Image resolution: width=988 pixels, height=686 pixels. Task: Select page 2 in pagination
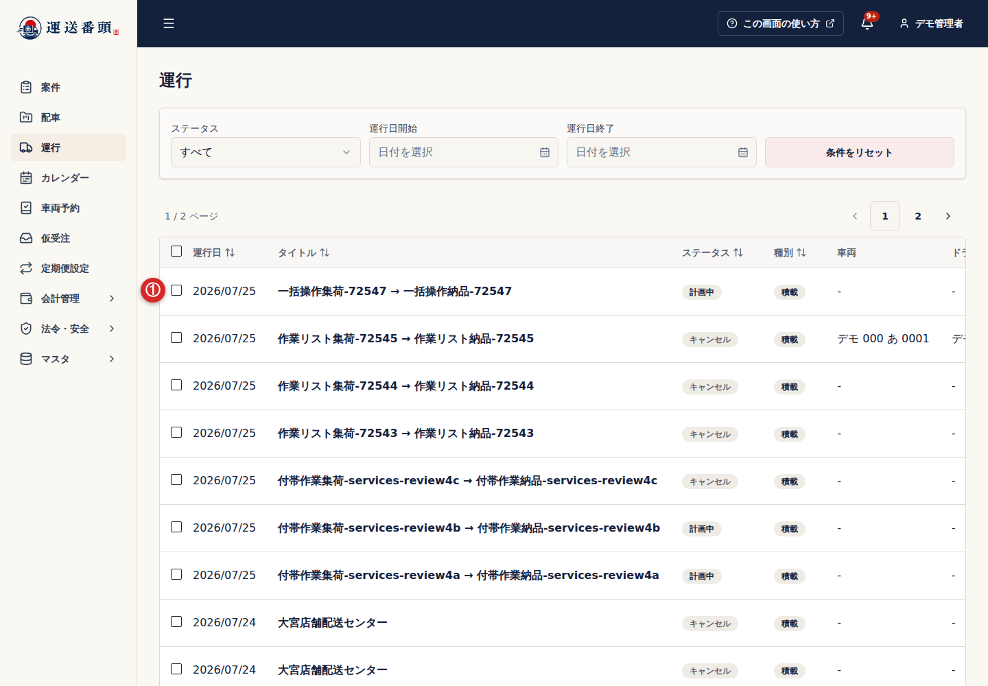coord(918,216)
